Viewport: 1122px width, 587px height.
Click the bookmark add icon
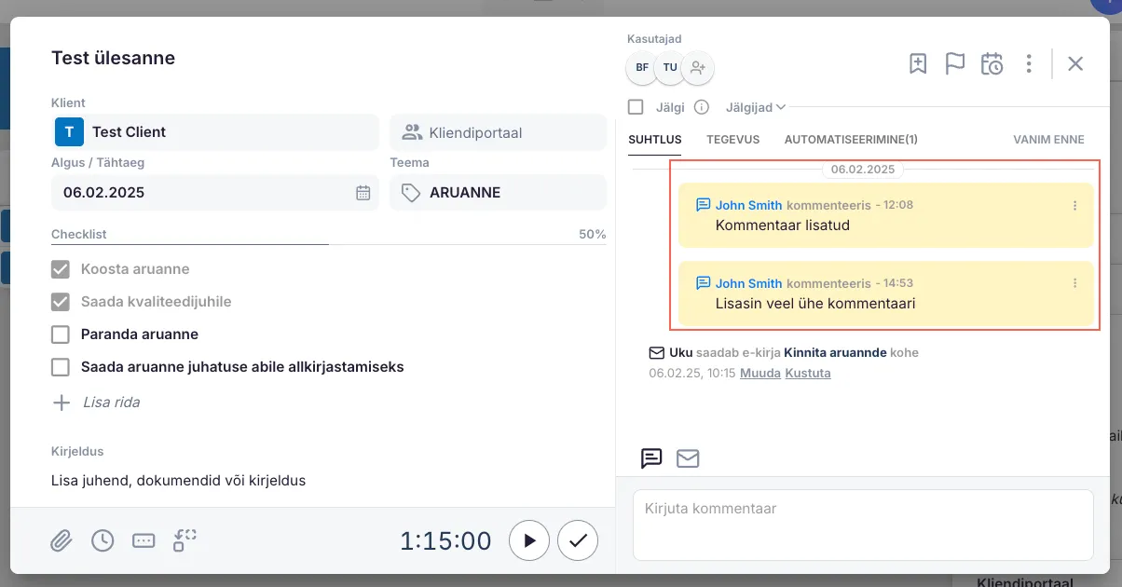coord(918,63)
